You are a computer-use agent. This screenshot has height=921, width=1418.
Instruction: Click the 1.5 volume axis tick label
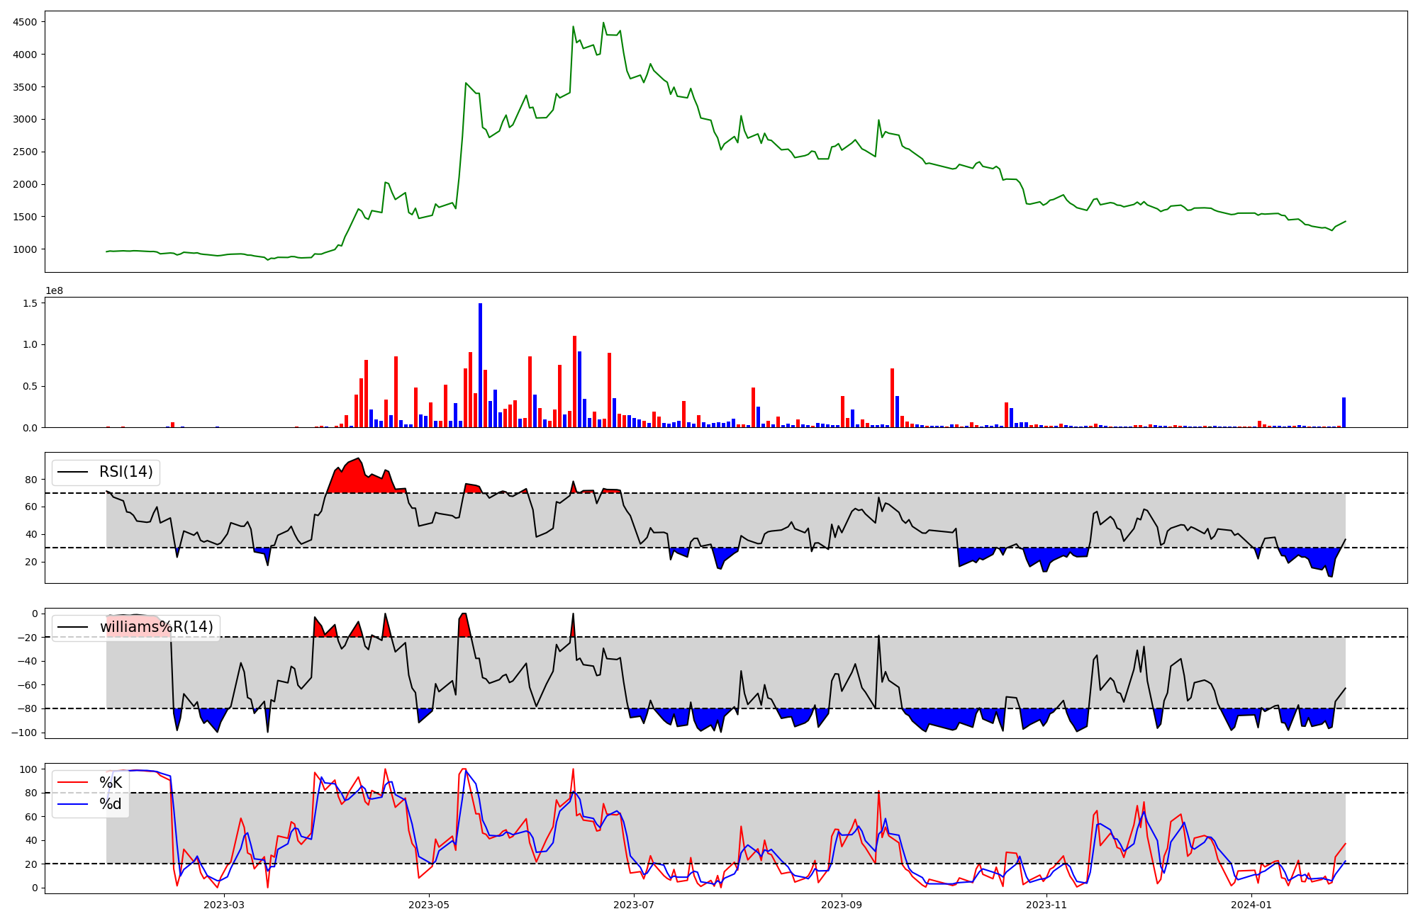[30, 303]
